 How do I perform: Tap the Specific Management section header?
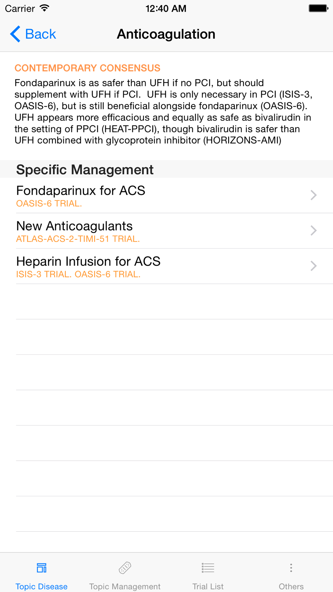(85, 169)
